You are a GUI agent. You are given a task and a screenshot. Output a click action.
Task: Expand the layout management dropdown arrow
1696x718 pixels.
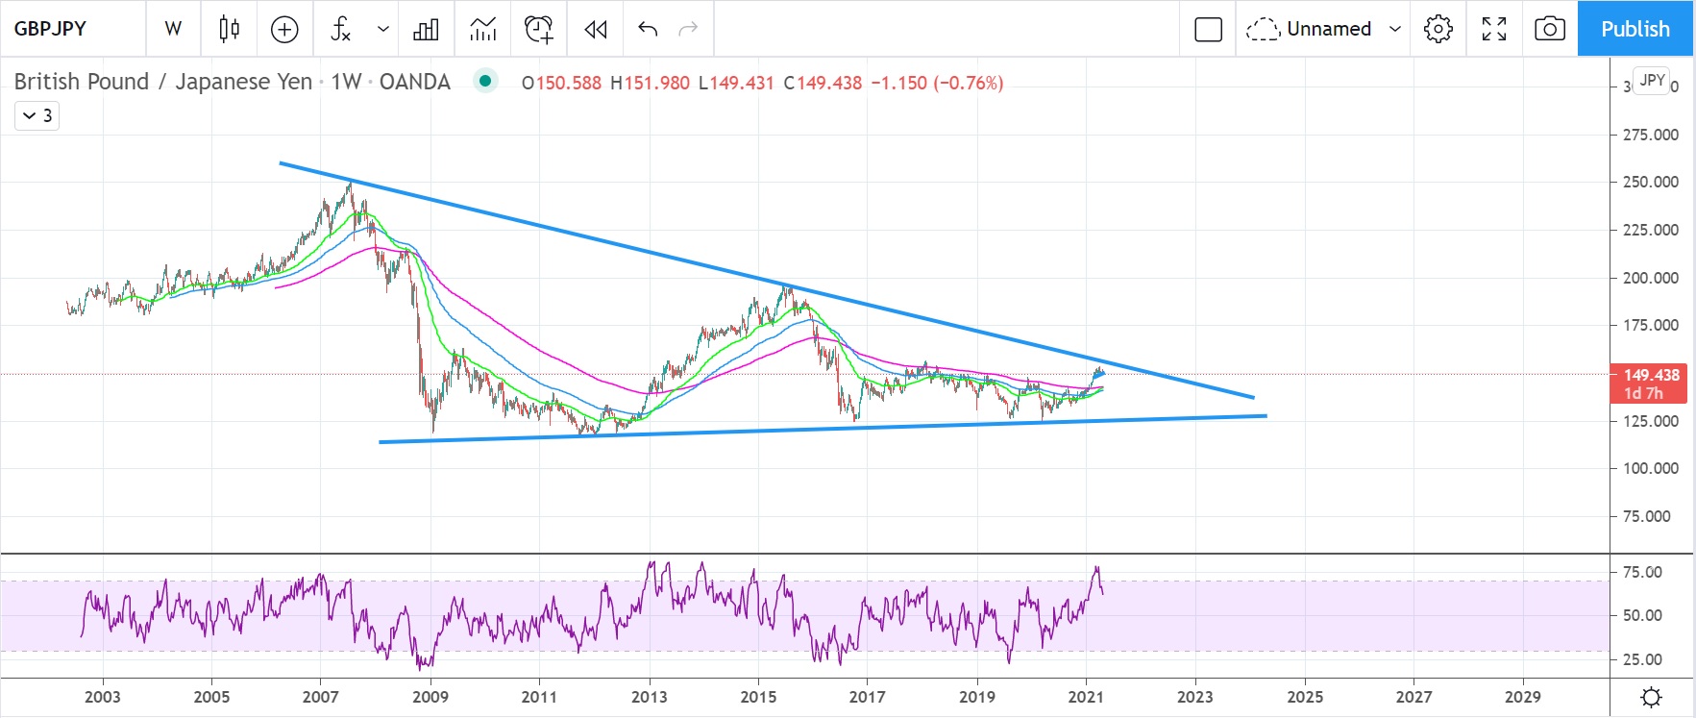point(1395,29)
